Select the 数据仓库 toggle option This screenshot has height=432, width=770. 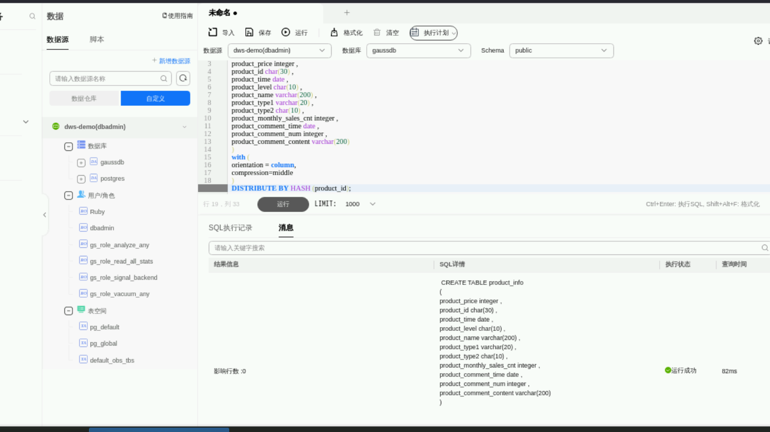tap(84, 98)
